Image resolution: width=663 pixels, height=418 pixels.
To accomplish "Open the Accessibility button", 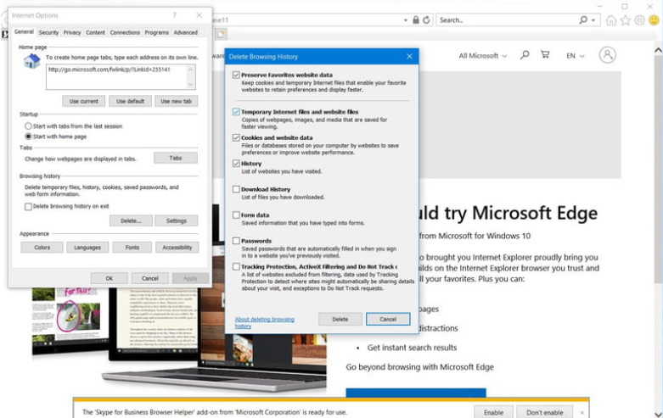I will [x=177, y=248].
